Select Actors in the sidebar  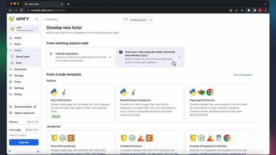(x=18, y=50)
